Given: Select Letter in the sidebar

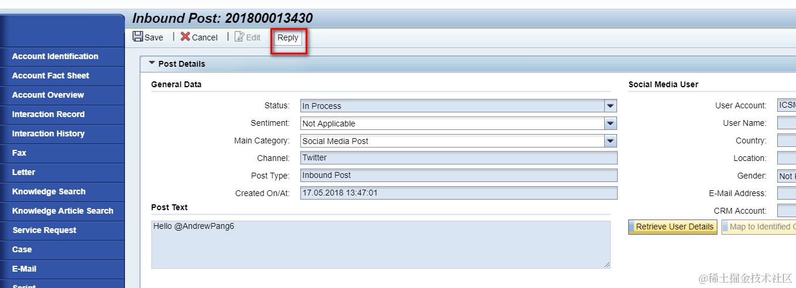Looking at the screenshot, I should click(62, 173).
